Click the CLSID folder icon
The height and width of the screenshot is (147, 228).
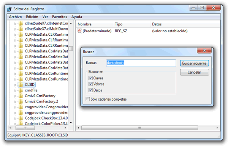click(x=21, y=85)
